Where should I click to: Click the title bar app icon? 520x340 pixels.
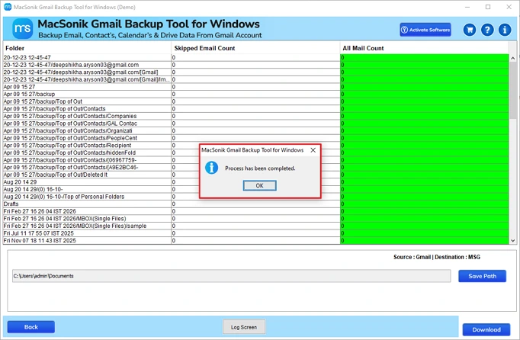pyautogui.click(x=8, y=7)
